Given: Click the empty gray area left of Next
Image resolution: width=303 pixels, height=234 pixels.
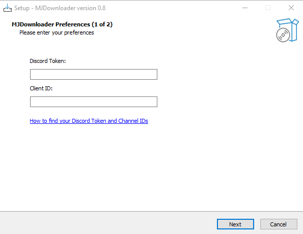Looking at the screenshot, I should [108, 223].
